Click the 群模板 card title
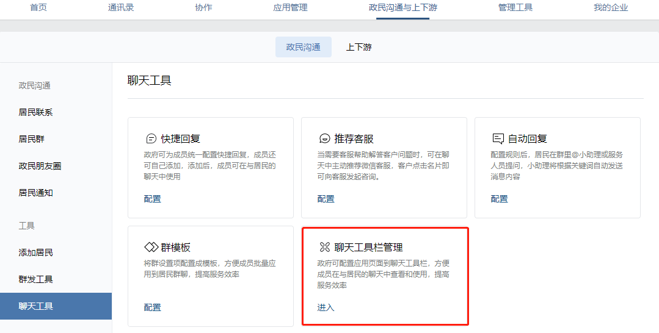 [176, 247]
